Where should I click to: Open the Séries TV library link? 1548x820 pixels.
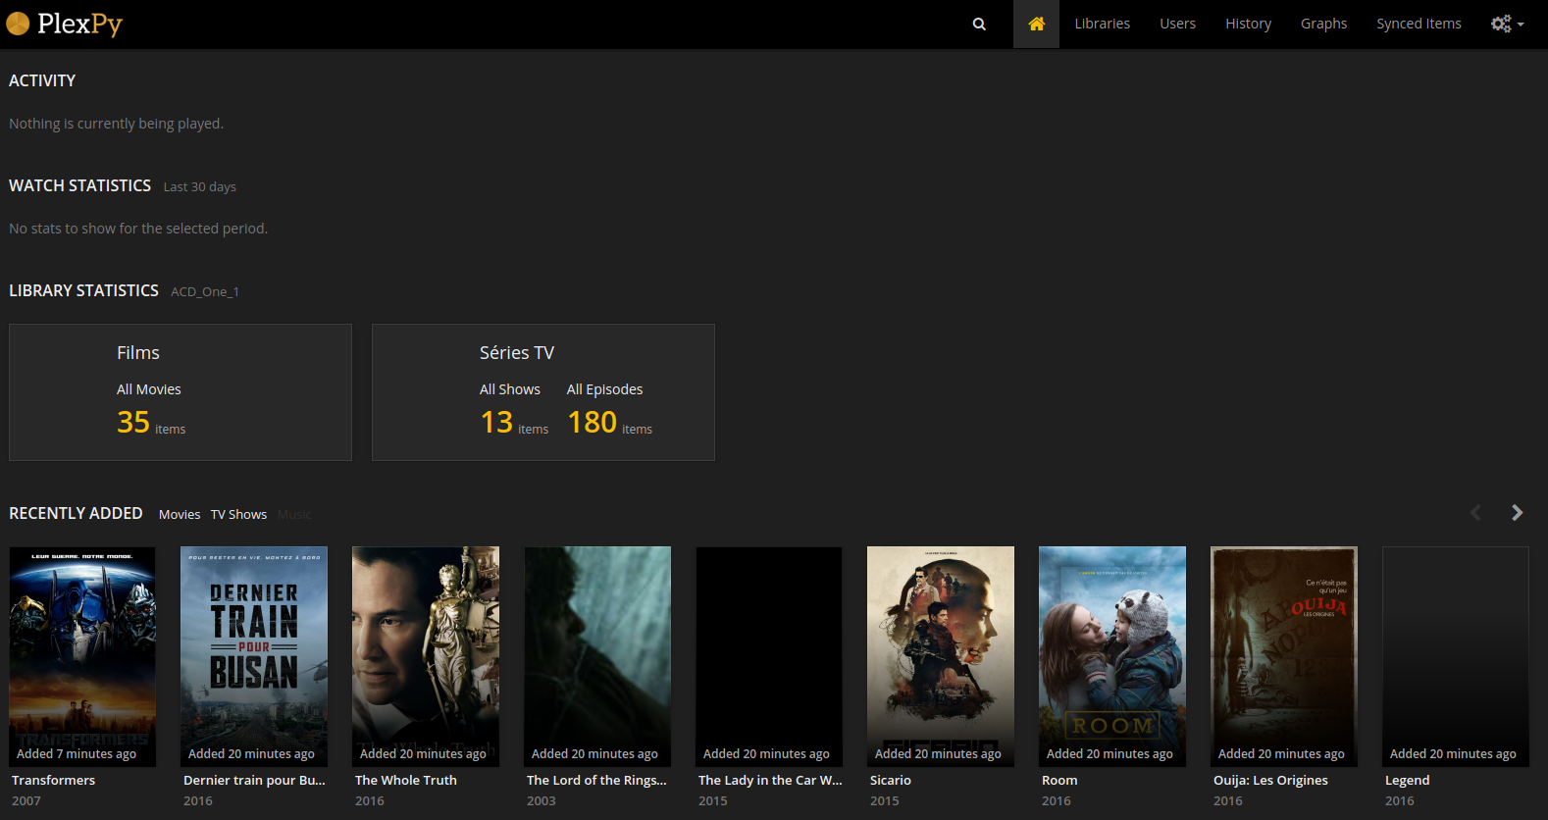point(517,353)
